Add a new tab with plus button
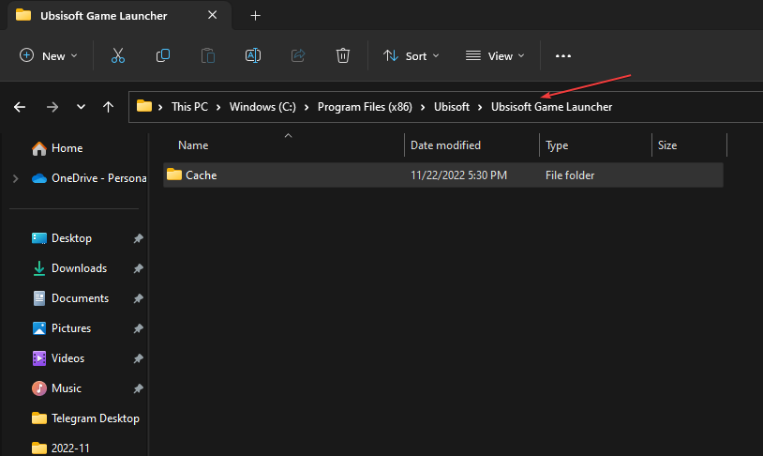Image resolution: width=763 pixels, height=456 pixels. coord(255,16)
